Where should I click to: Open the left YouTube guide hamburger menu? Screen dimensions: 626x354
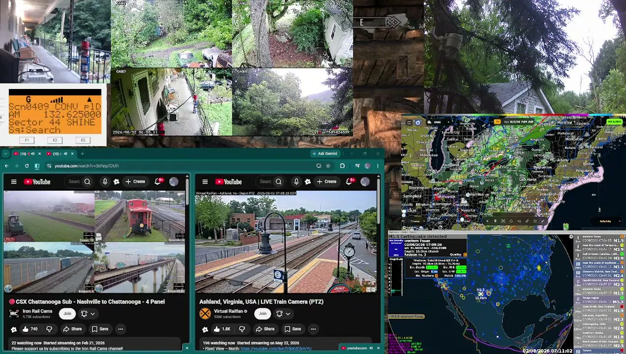pos(14,182)
